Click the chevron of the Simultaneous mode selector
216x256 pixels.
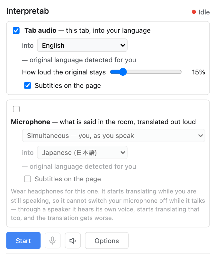pyautogui.click(x=201, y=136)
